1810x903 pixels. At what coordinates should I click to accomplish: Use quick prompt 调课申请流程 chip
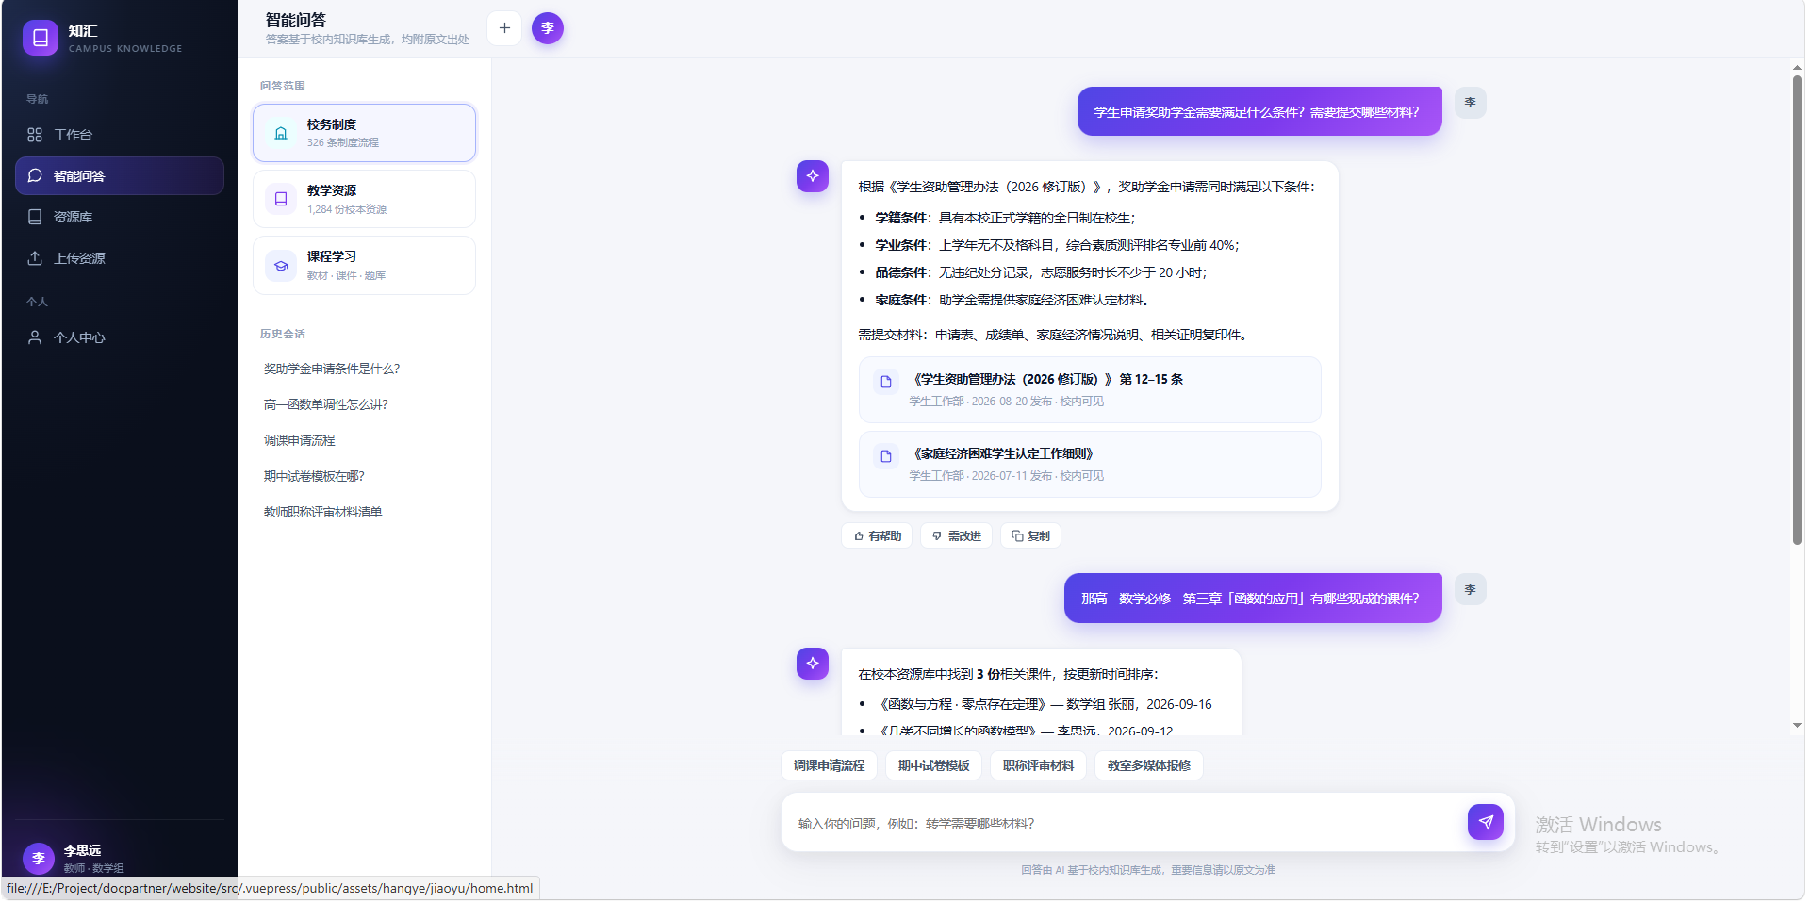829,765
